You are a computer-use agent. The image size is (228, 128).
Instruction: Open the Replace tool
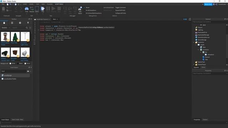coord(32,10)
